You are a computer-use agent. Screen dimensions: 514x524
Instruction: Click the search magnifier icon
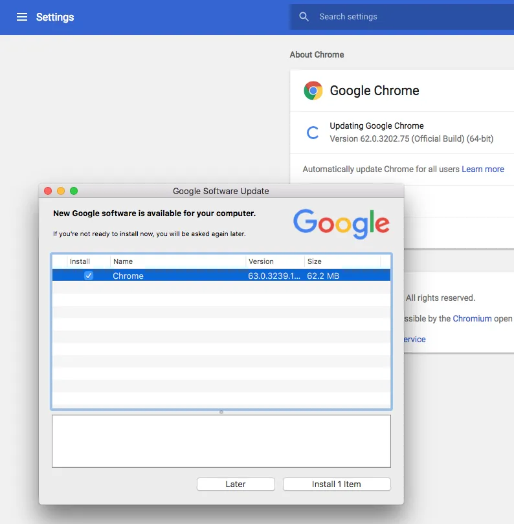pyautogui.click(x=304, y=17)
